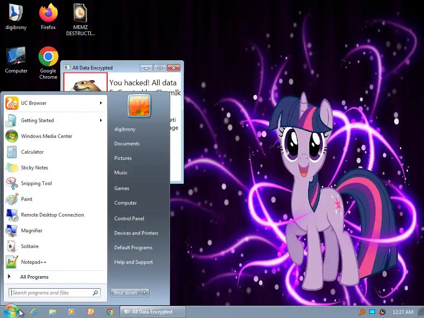424x318 pixels.
Task: Open Windows Explorer from the taskbar
Action: tap(53, 312)
